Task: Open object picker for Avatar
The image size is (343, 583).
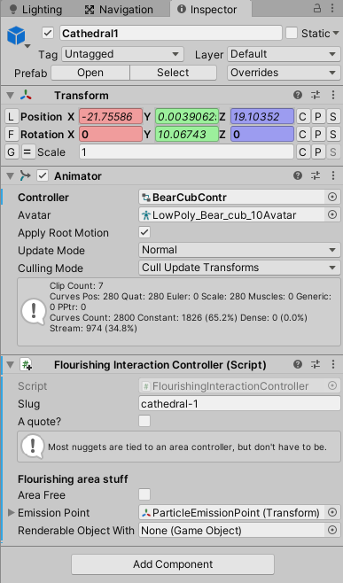Action: (332, 215)
